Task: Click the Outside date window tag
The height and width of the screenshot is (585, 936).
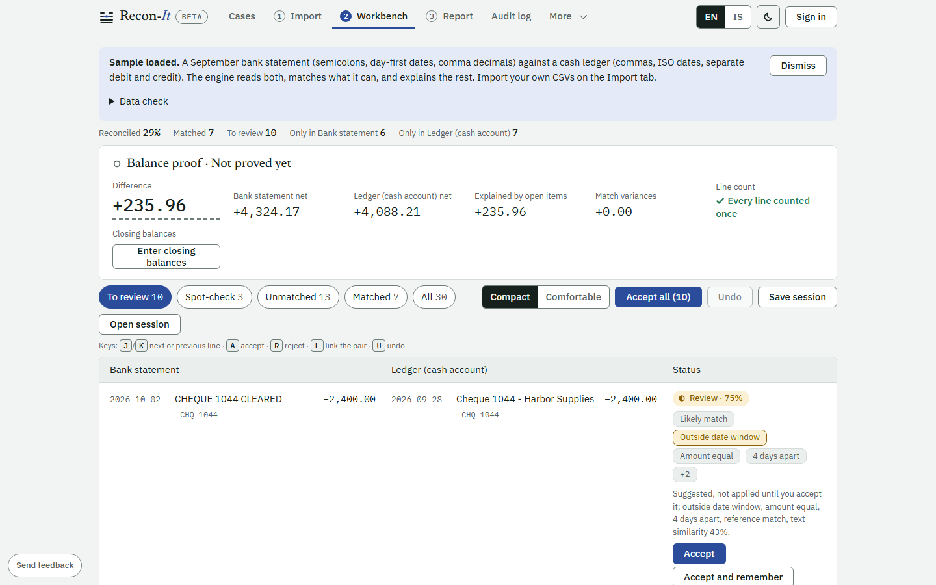Action: click(720, 437)
